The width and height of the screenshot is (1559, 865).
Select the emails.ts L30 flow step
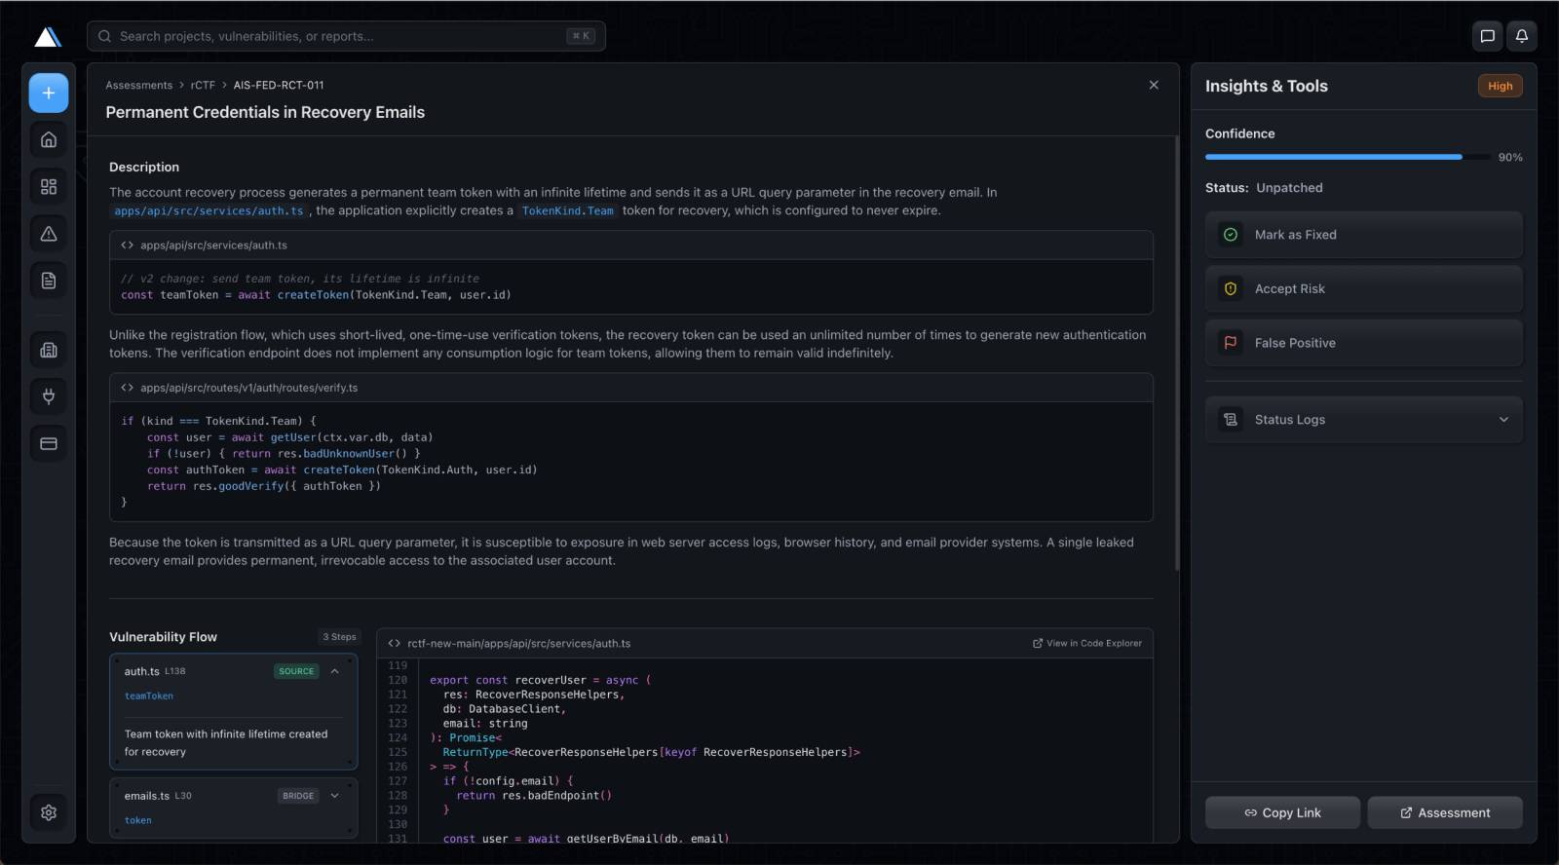pyautogui.click(x=233, y=808)
